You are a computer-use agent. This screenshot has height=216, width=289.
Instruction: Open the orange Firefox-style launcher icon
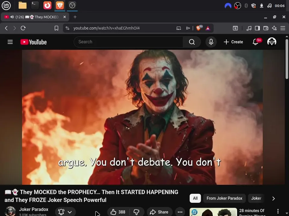pyautogui.click(x=47, y=5)
